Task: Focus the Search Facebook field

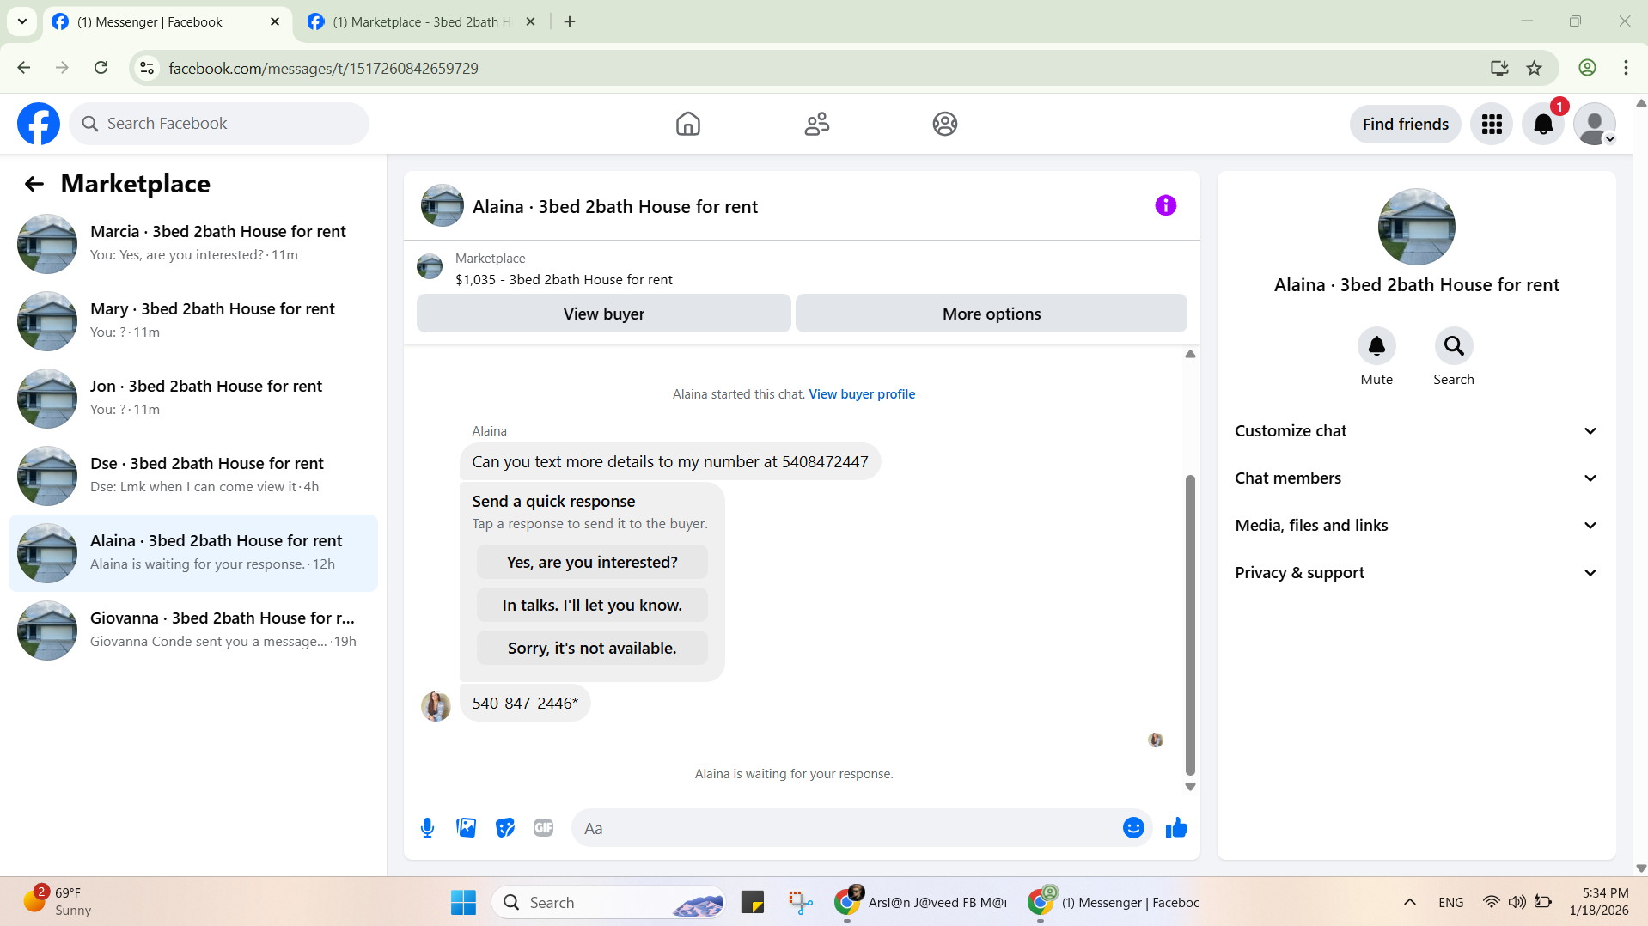Action: [219, 124]
